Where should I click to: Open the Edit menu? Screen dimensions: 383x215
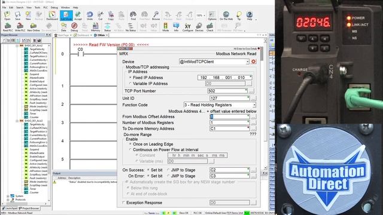pyautogui.click(x=11, y=8)
